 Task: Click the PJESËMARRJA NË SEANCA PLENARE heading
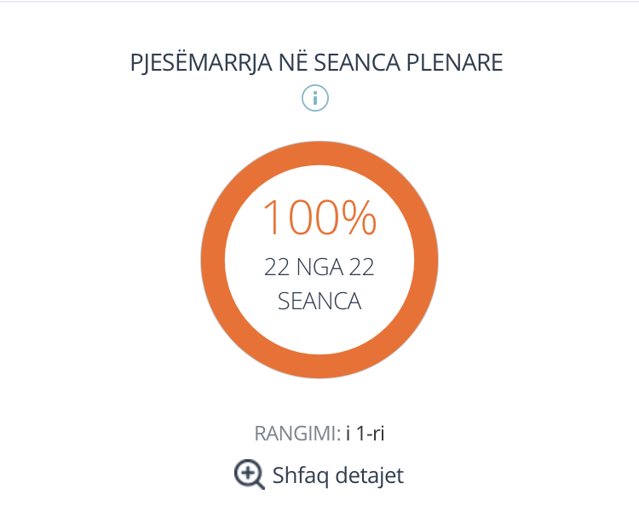pyautogui.click(x=316, y=62)
